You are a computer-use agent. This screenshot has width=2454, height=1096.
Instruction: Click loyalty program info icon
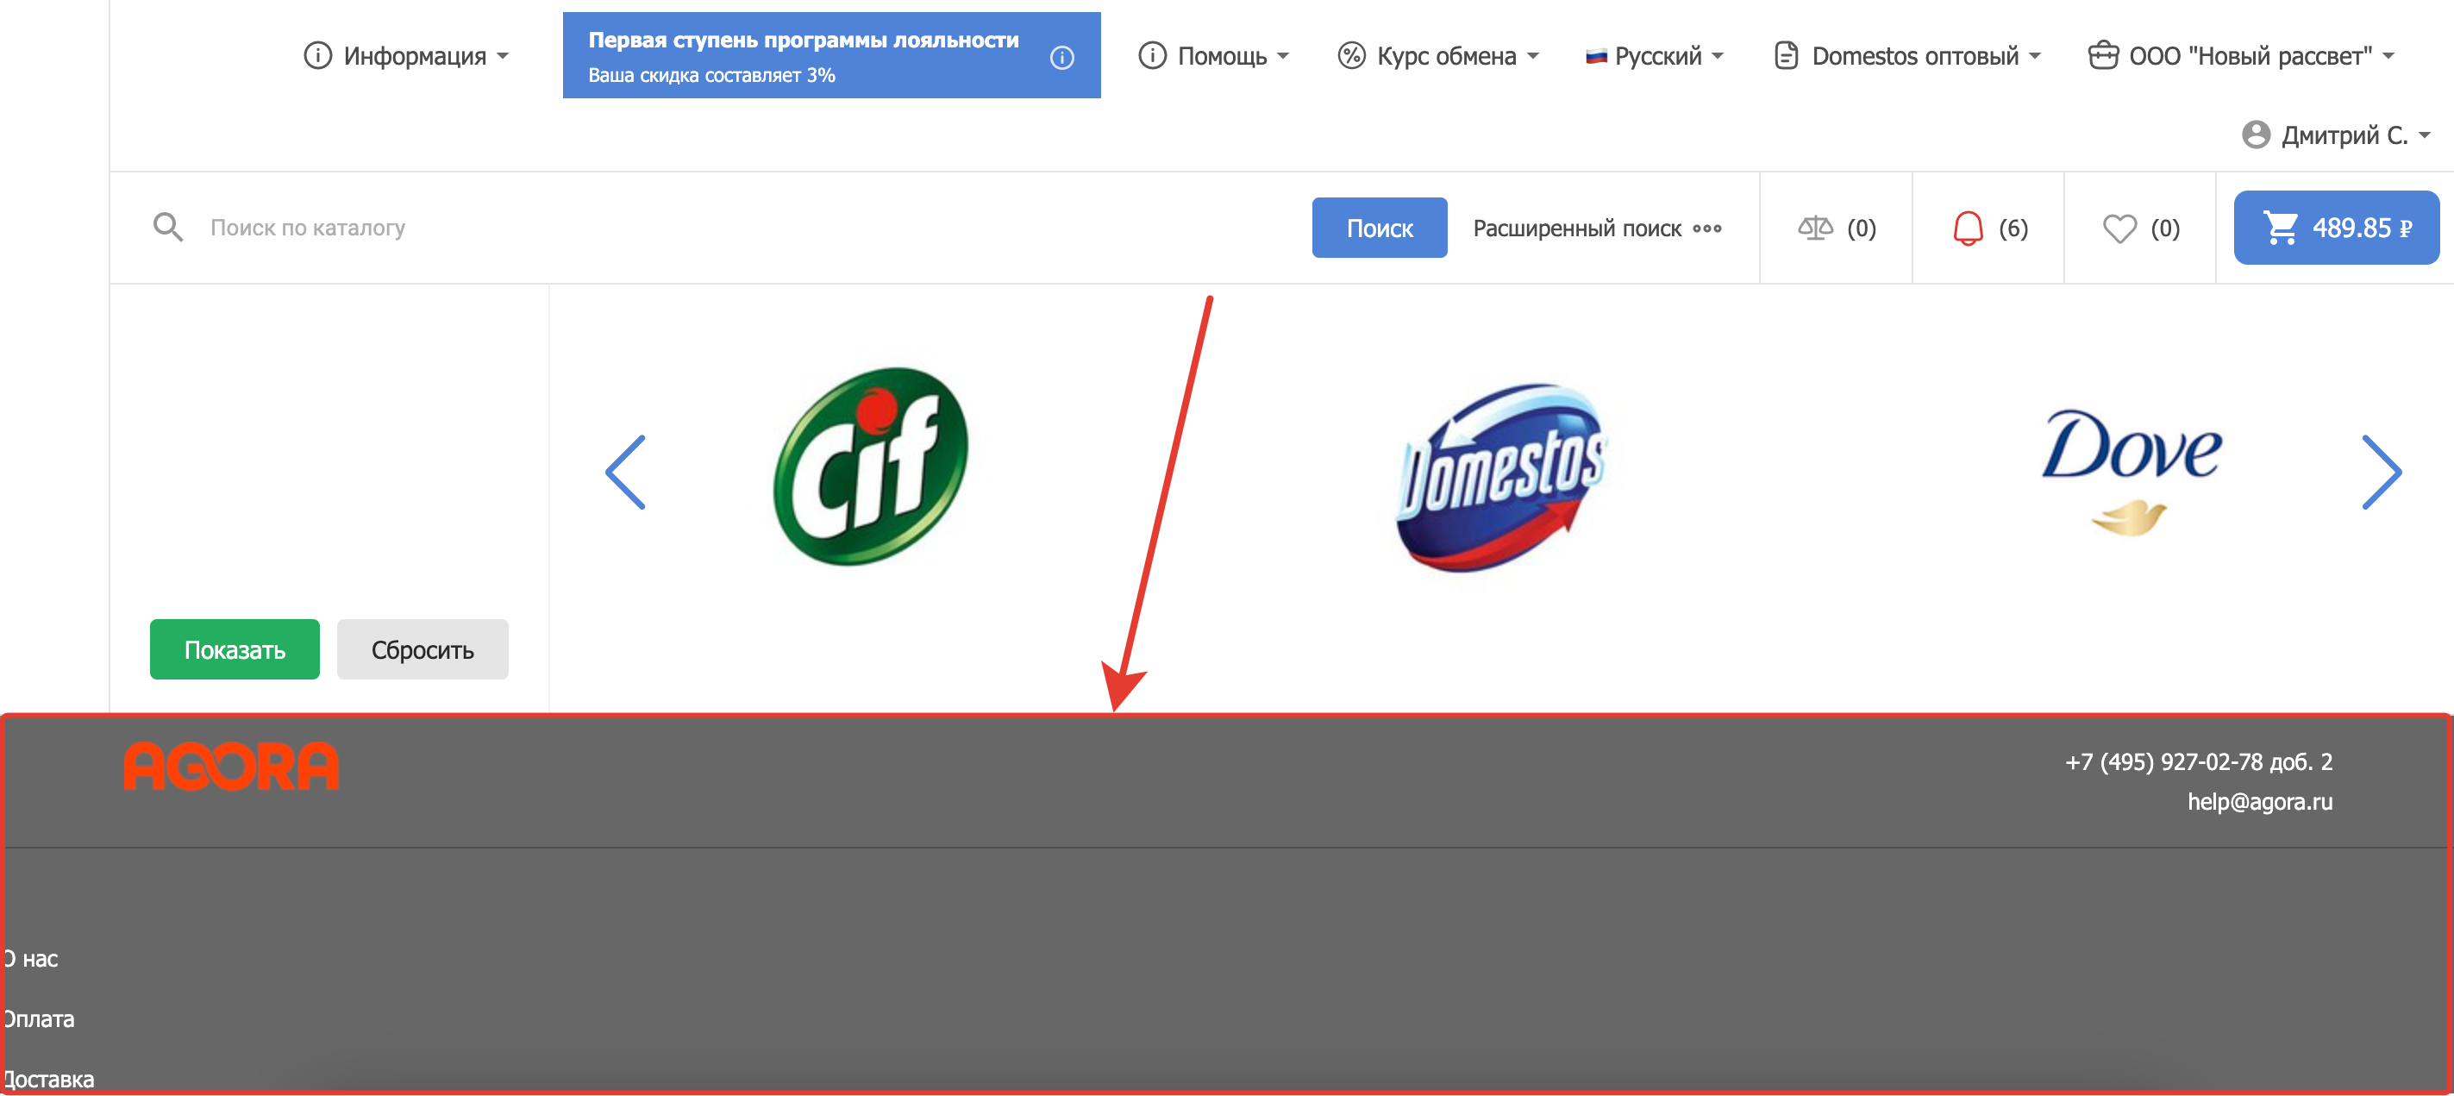coord(1061,58)
